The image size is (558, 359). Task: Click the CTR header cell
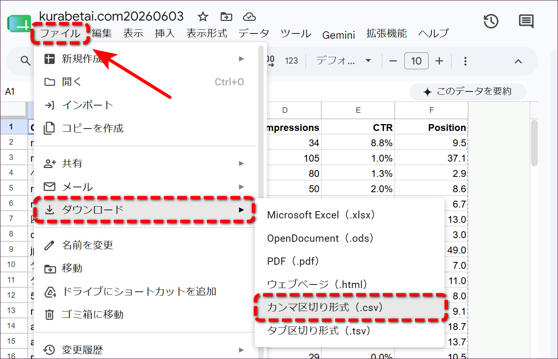pyautogui.click(x=358, y=127)
